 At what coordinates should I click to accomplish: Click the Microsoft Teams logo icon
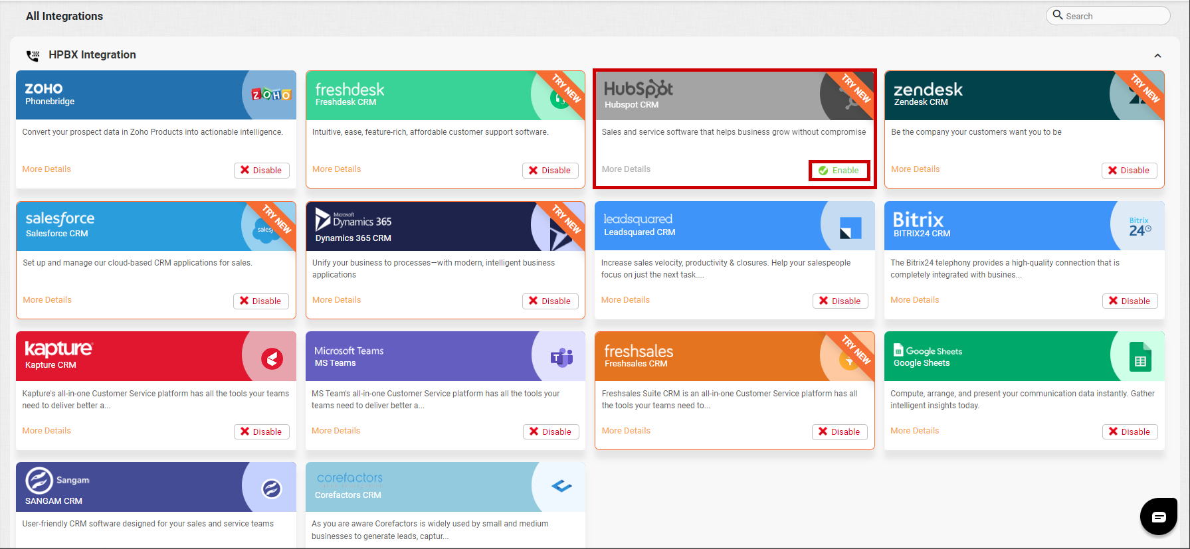coord(561,358)
